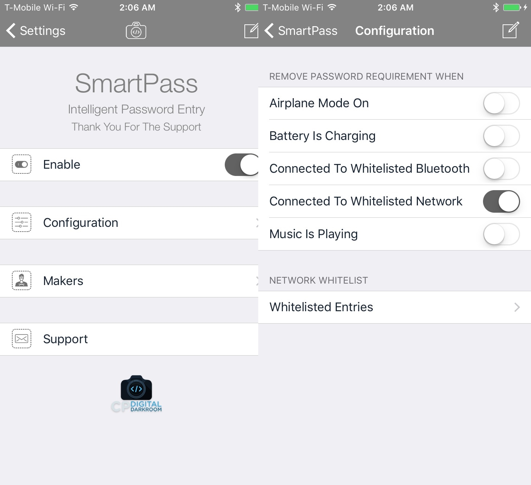
Task: Tap the Configuration sliders icon
Action: point(21,223)
